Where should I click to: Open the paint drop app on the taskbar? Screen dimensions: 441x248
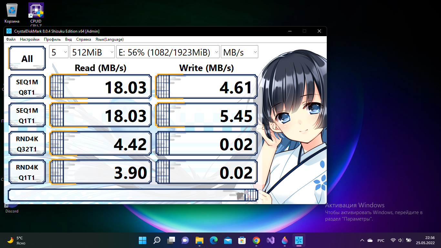point(284,240)
